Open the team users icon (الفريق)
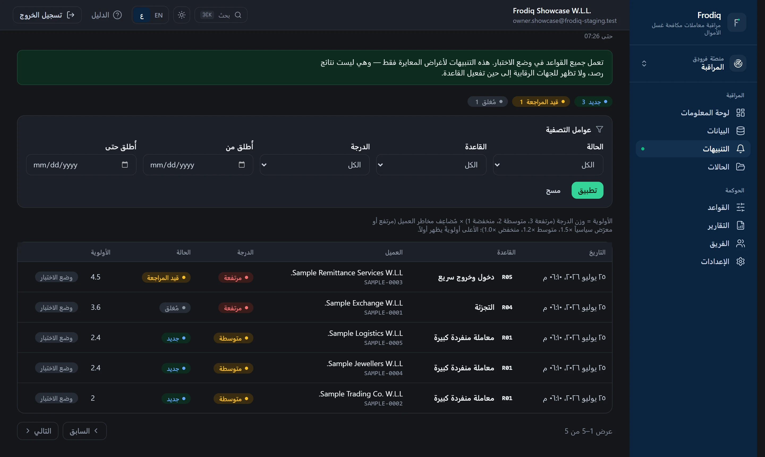Viewport: 765px width, 457px height. pyautogui.click(x=740, y=244)
